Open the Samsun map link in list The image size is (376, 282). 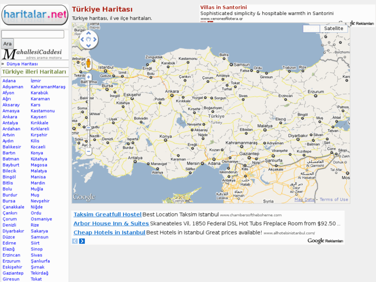click(x=40, y=237)
